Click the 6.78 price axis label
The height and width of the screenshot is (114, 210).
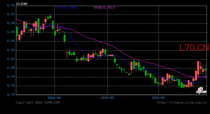tap(11, 77)
